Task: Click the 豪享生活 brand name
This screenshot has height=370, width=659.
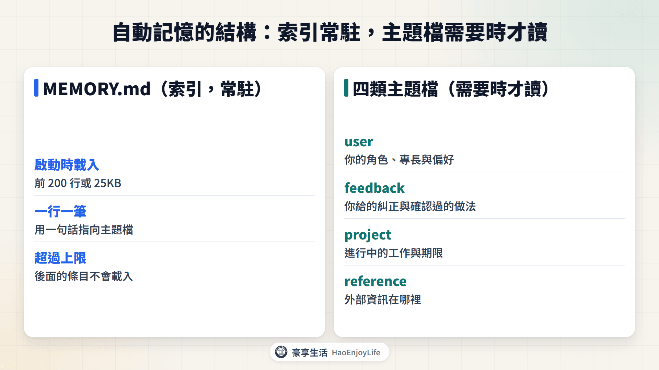Action: tap(310, 353)
